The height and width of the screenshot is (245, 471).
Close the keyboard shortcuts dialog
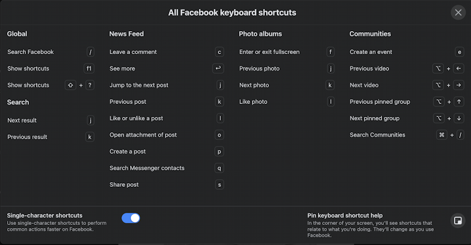point(458,12)
